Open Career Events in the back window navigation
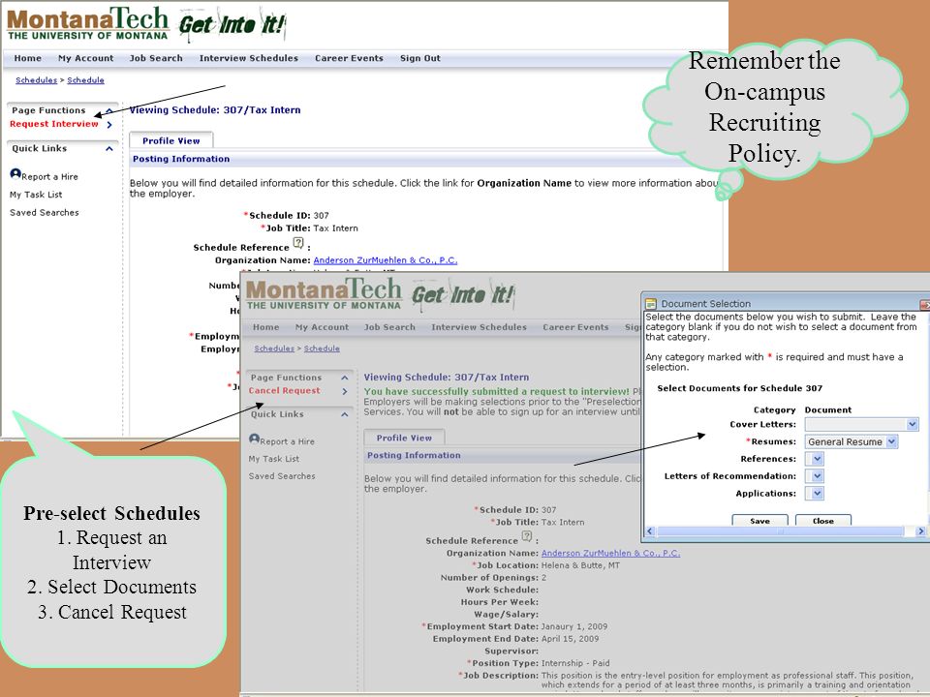Image resolution: width=930 pixels, height=697 pixels. [349, 58]
